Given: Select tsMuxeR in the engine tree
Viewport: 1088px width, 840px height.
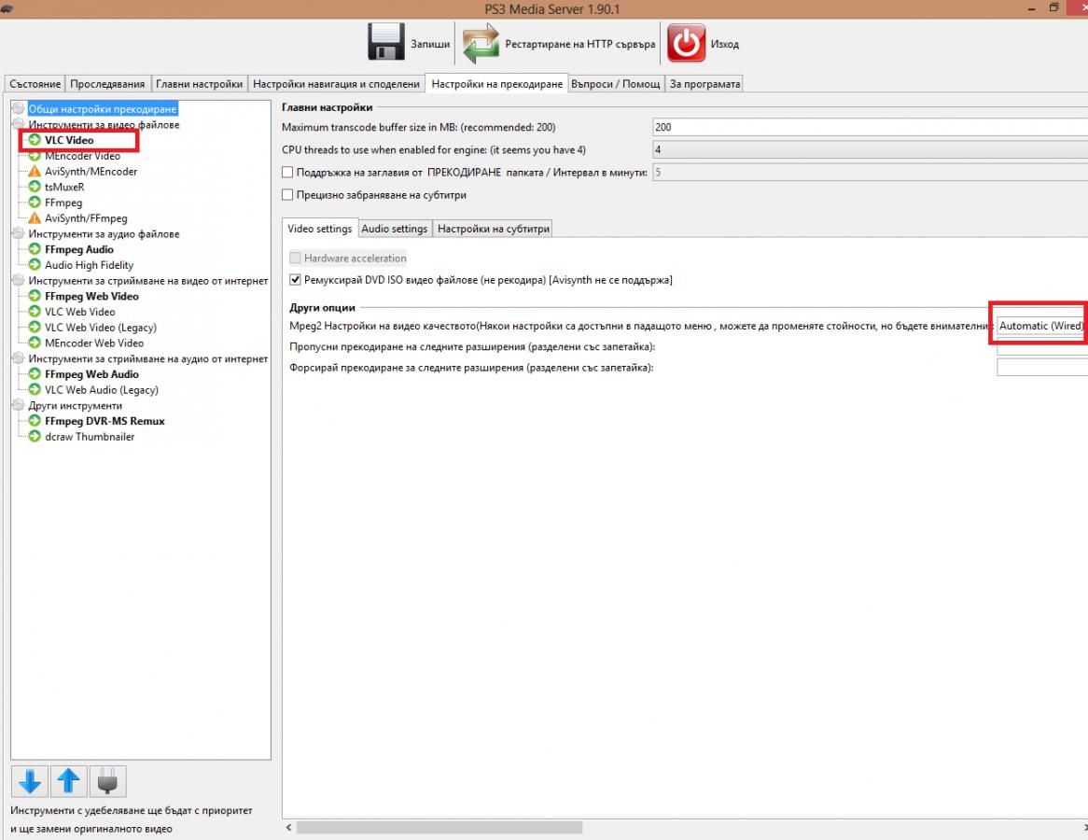Looking at the screenshot, I should click(x=64, y=187).
